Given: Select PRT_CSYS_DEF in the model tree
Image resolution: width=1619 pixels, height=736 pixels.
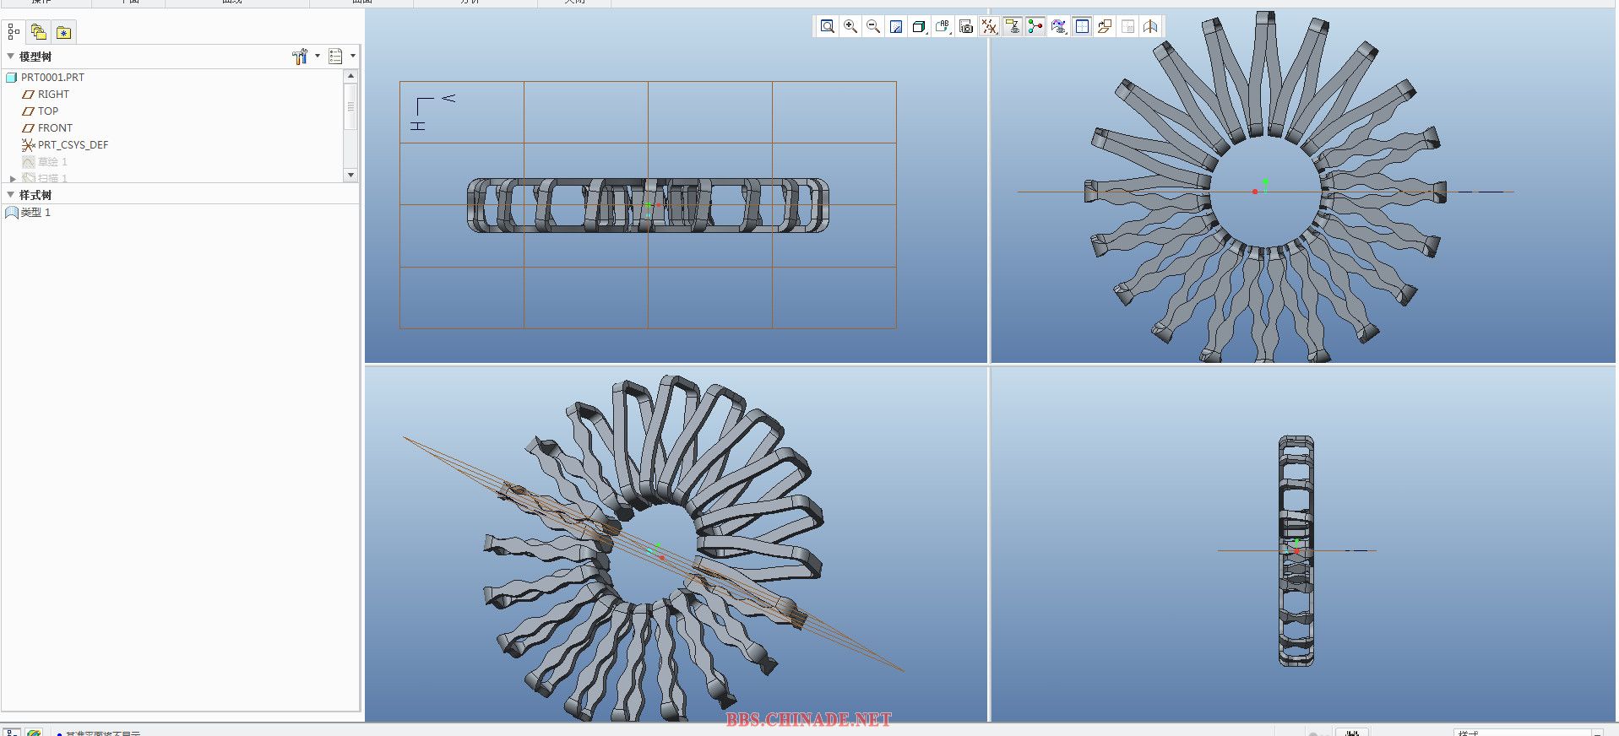Looking at the screenshot, I should point(73,145).
